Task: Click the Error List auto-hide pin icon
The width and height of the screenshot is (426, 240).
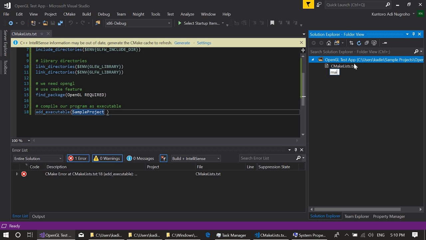Action: [296, 150]
